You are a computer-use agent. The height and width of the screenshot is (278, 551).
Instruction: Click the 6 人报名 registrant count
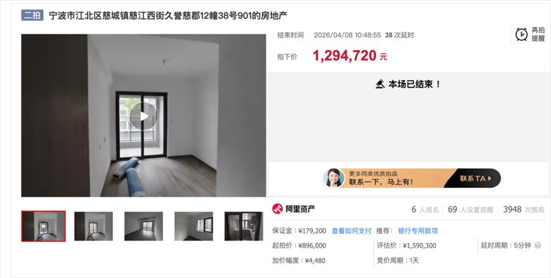(x=425, y=210)
